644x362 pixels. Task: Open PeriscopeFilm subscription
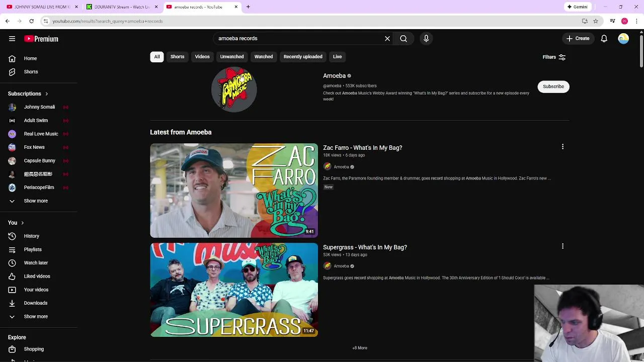39,188
